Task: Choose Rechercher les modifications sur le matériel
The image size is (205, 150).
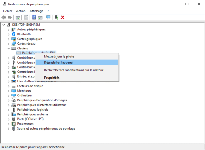Action: point(77,70)
